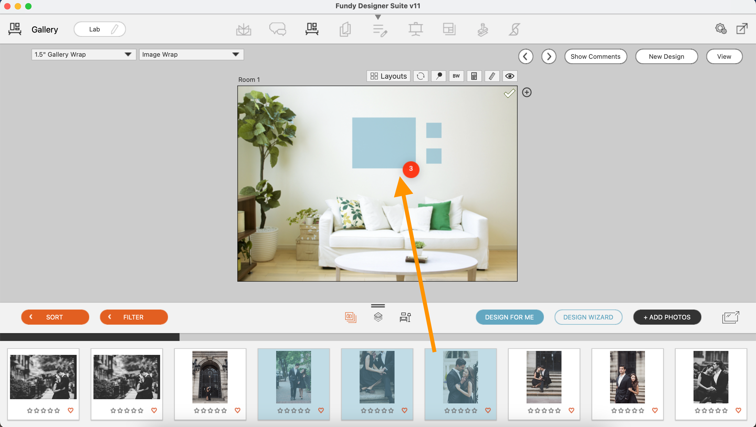This screenshot has height=427, width=756.
Task: Select the arched doorway photo thumbnail
Action: pyautogui.click(x=210, y=377)
